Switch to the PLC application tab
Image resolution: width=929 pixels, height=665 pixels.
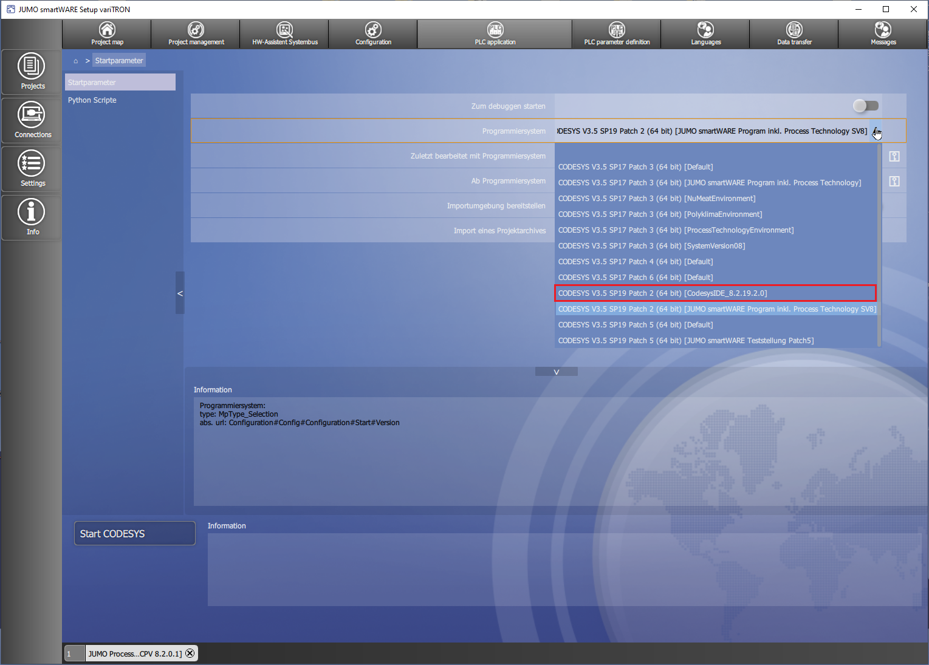(x=495, y=33)
